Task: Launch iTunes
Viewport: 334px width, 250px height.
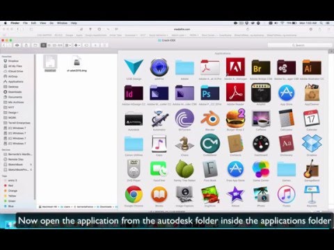Action: [x=286, y=194]
